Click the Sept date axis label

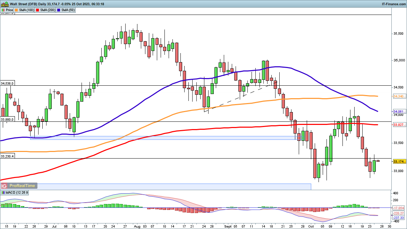(228, 227)
